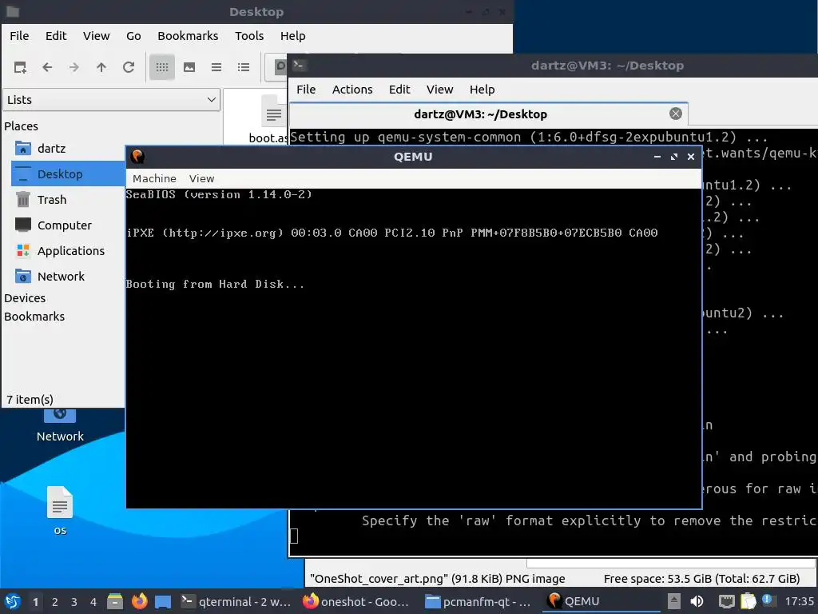
Task: Click QEMU display at Booting from Hard Disk
Action: click(215, 284)
